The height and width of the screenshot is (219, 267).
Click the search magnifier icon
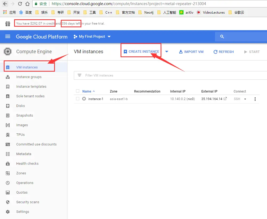222,37
